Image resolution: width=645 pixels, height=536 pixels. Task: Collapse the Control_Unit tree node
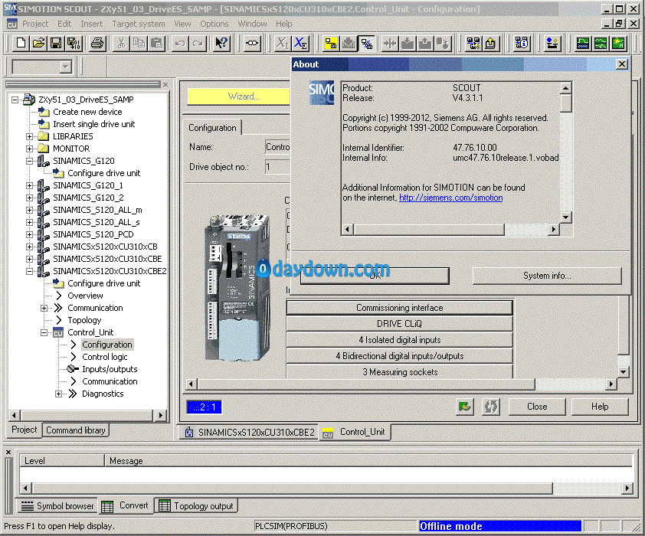click(44, 332)
